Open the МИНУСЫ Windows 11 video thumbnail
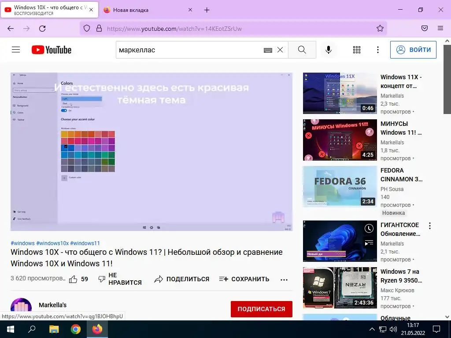451x338 pixels. click(340, 140)
